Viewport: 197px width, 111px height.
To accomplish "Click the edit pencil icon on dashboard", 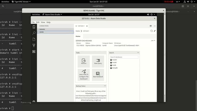I will coord(155,31).
